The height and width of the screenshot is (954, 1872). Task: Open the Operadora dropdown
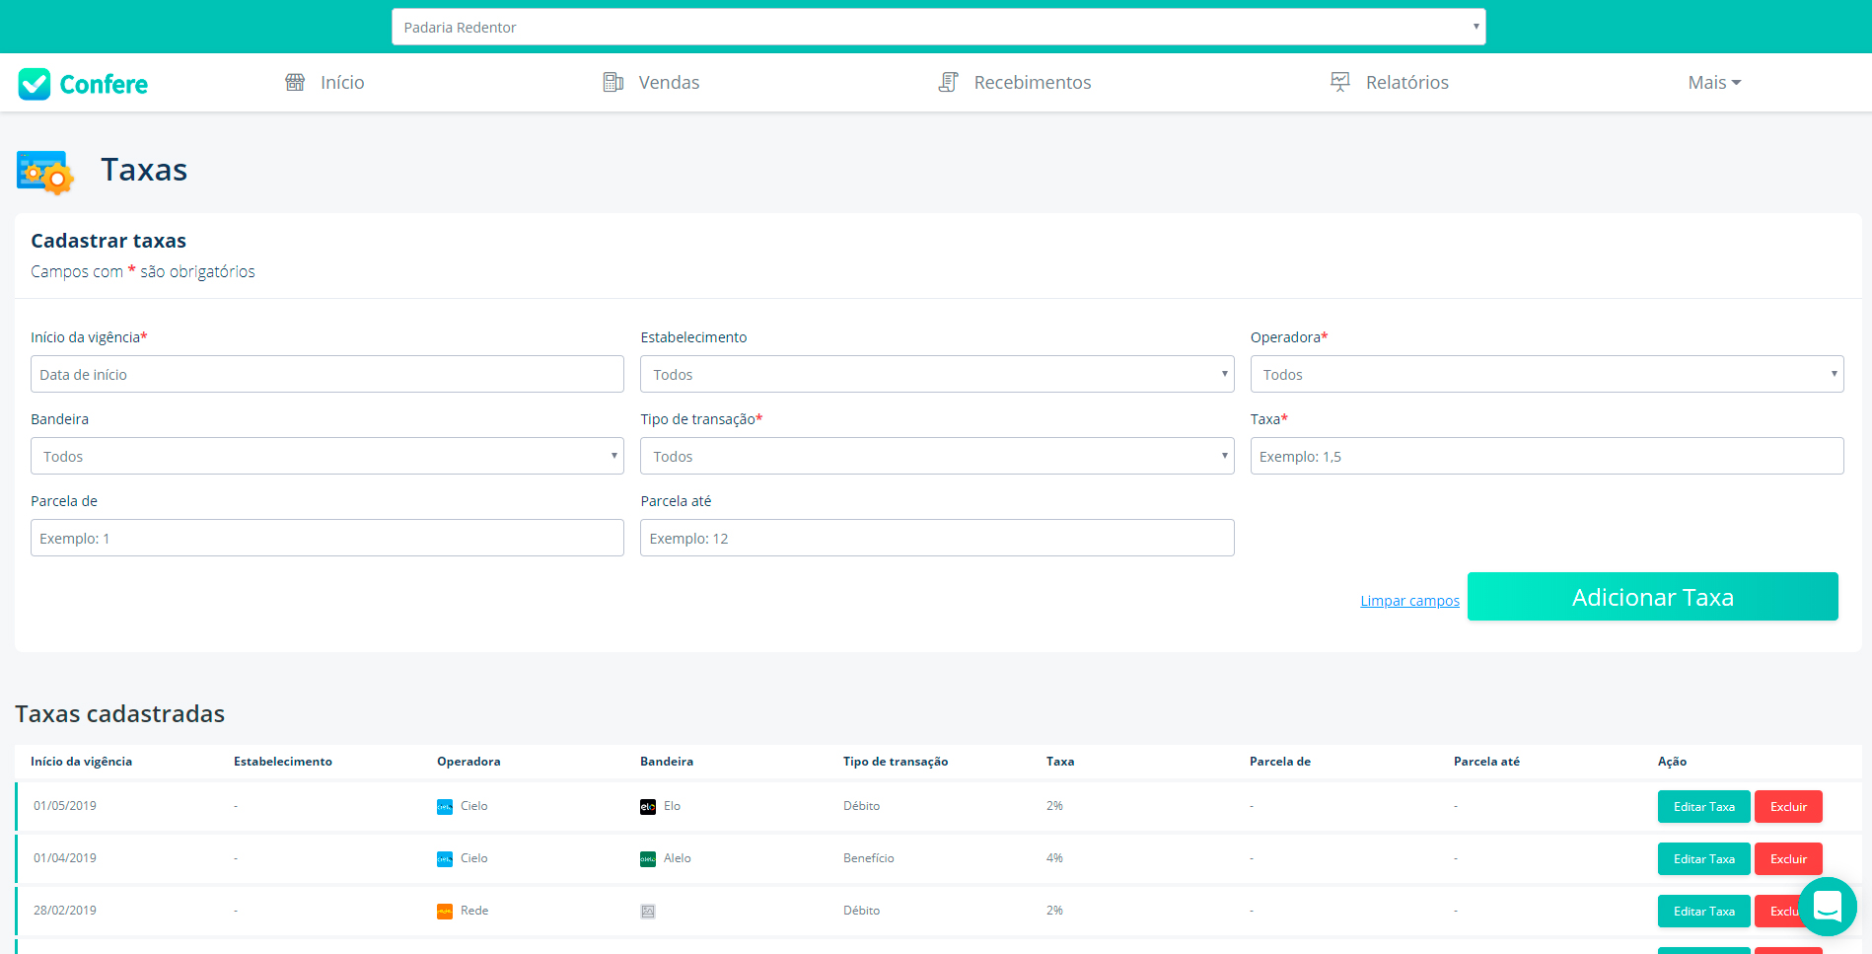[1546, 375]
